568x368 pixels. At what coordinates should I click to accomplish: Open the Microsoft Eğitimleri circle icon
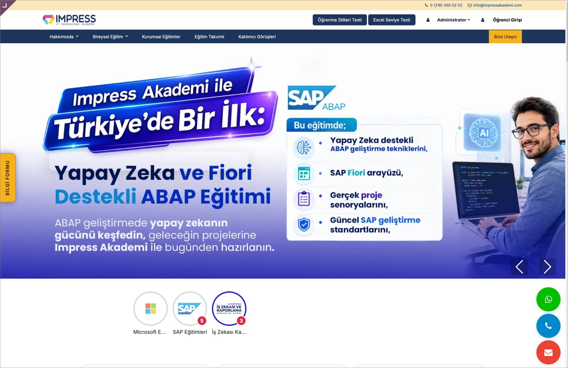150,308
